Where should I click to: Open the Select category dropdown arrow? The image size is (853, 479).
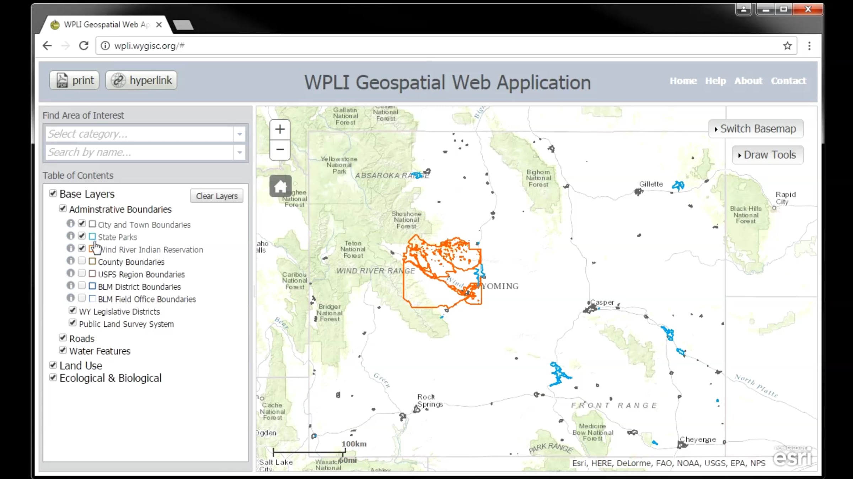point(240,134)
